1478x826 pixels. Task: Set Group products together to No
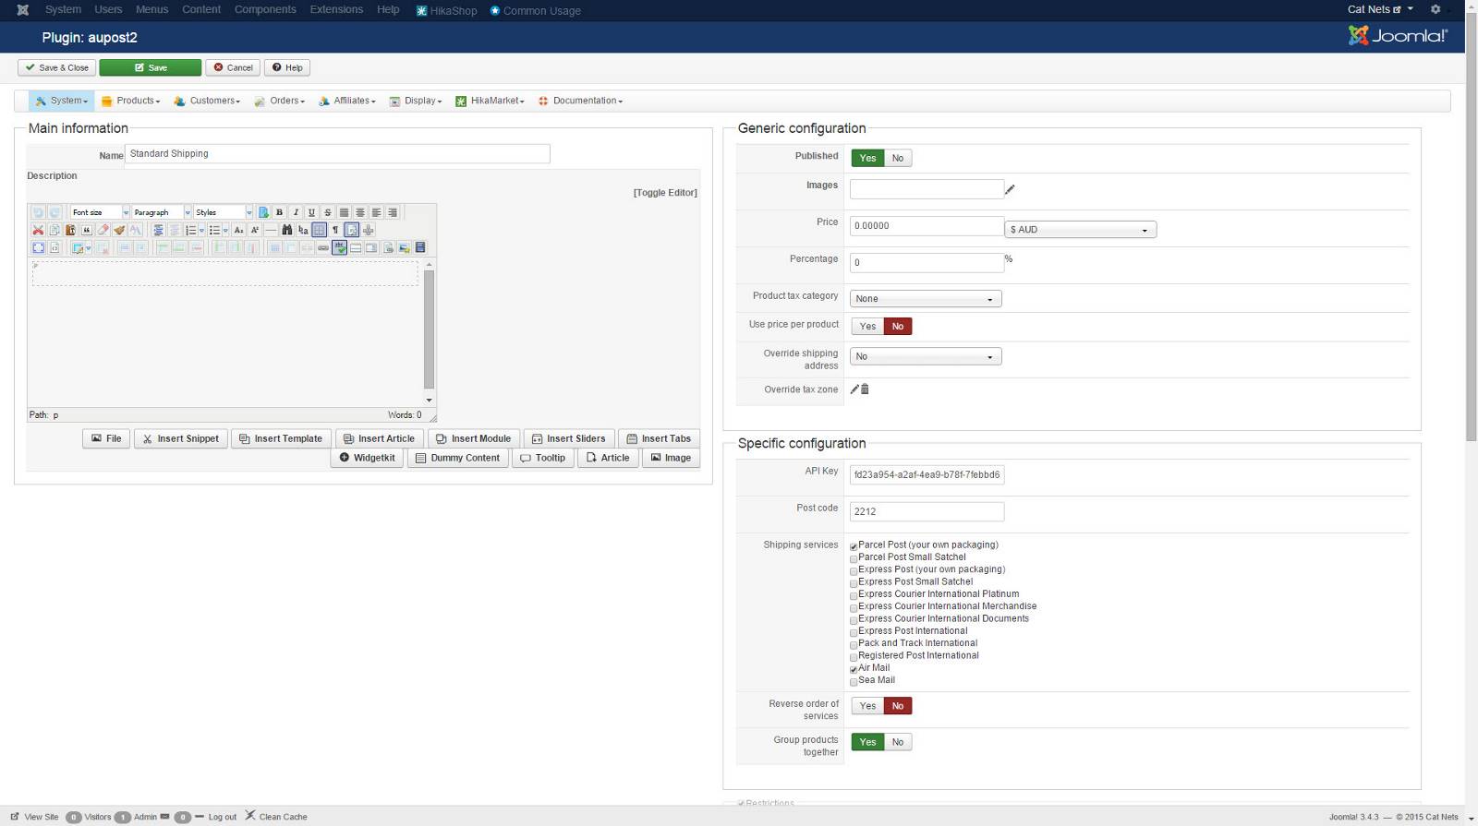(898, 742)
